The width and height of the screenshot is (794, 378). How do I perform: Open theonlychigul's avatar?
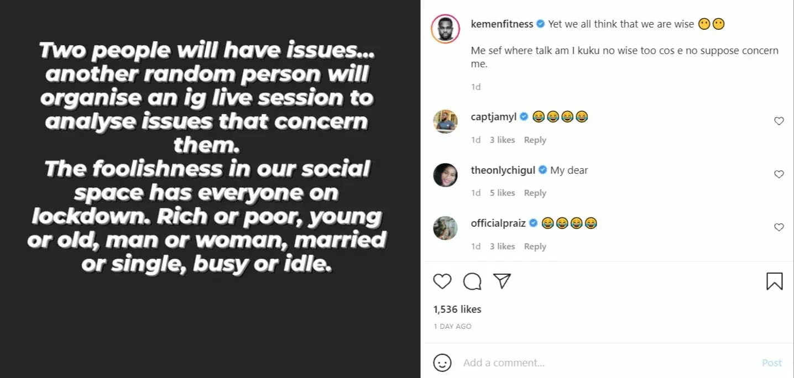pyautogui.click(x=445, y=175)
